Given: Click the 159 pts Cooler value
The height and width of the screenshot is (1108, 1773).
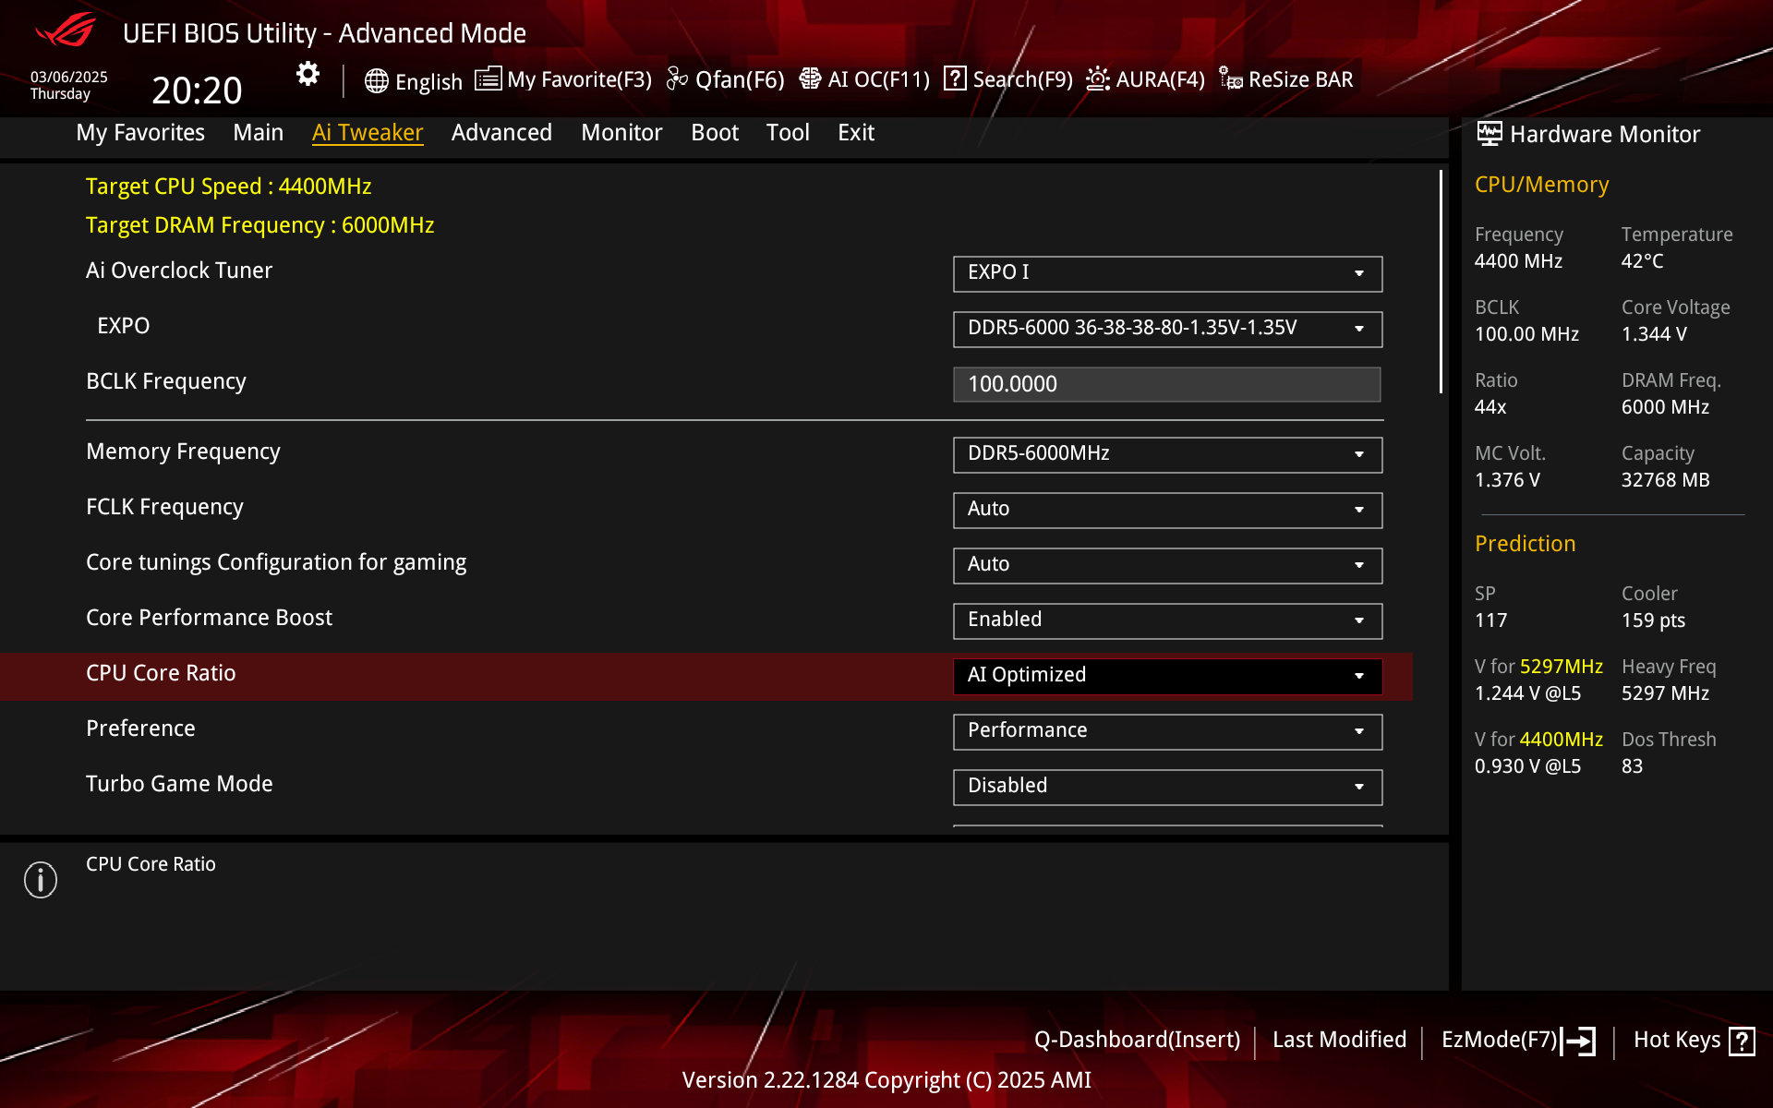Looking at the screenshot, I should (x=1653, y=620).
